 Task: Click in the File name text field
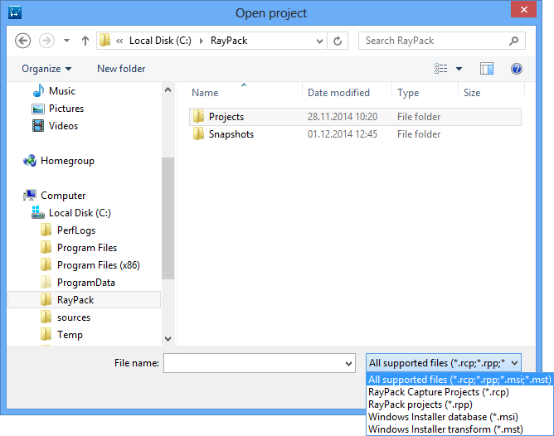253,363
